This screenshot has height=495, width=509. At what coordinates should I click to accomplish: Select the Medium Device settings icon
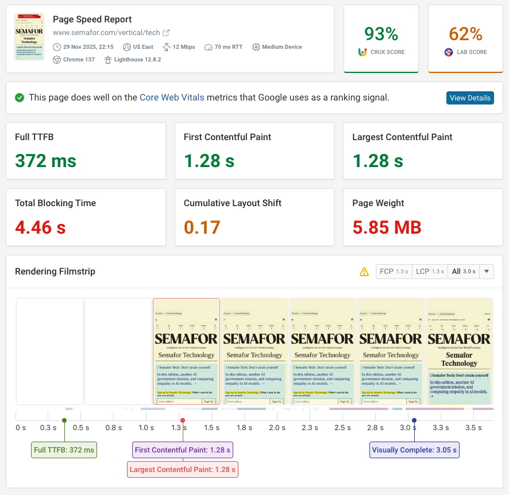coord(257,47)
